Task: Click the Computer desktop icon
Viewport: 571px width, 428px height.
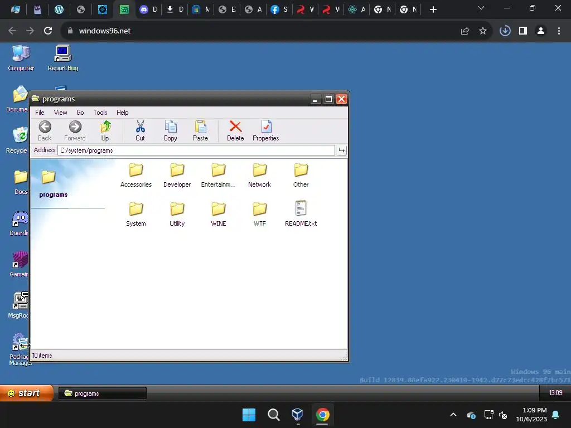Action: [21, 58]
